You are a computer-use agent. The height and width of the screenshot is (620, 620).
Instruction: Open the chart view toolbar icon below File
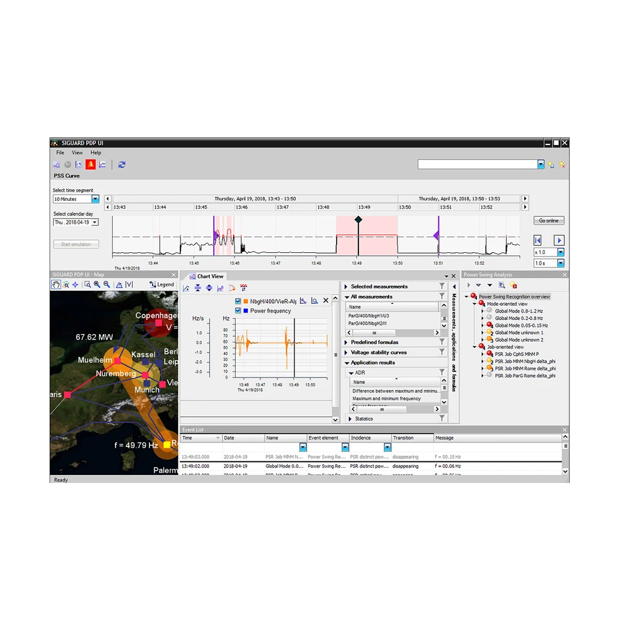click(x=56, y=164)
